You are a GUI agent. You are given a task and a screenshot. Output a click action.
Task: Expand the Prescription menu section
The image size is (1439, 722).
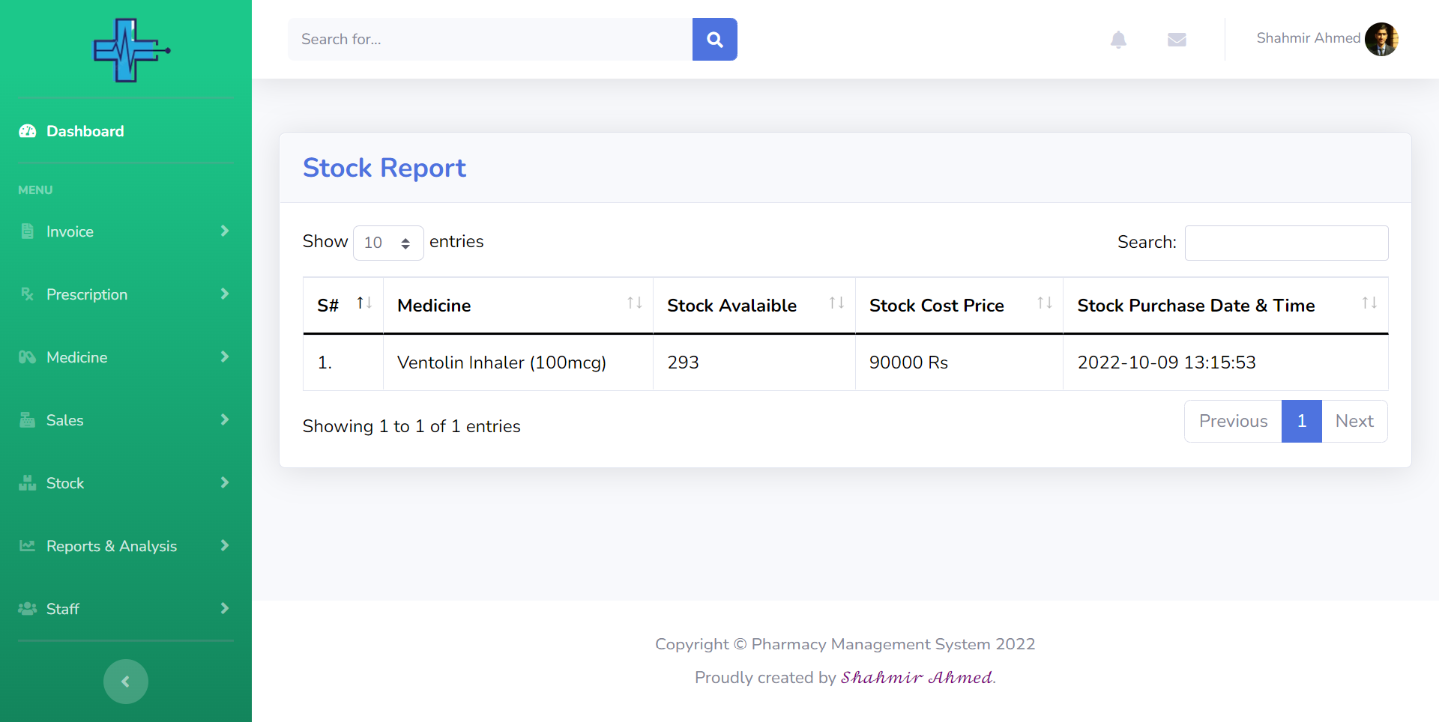[x=124, y=294]
